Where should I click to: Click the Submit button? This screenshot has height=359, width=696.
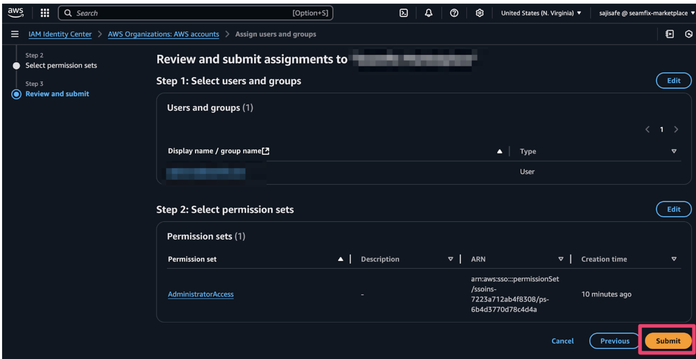668,341
